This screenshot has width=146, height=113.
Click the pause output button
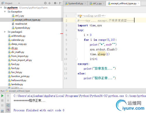pyautogui.click(x=2, y=105)
